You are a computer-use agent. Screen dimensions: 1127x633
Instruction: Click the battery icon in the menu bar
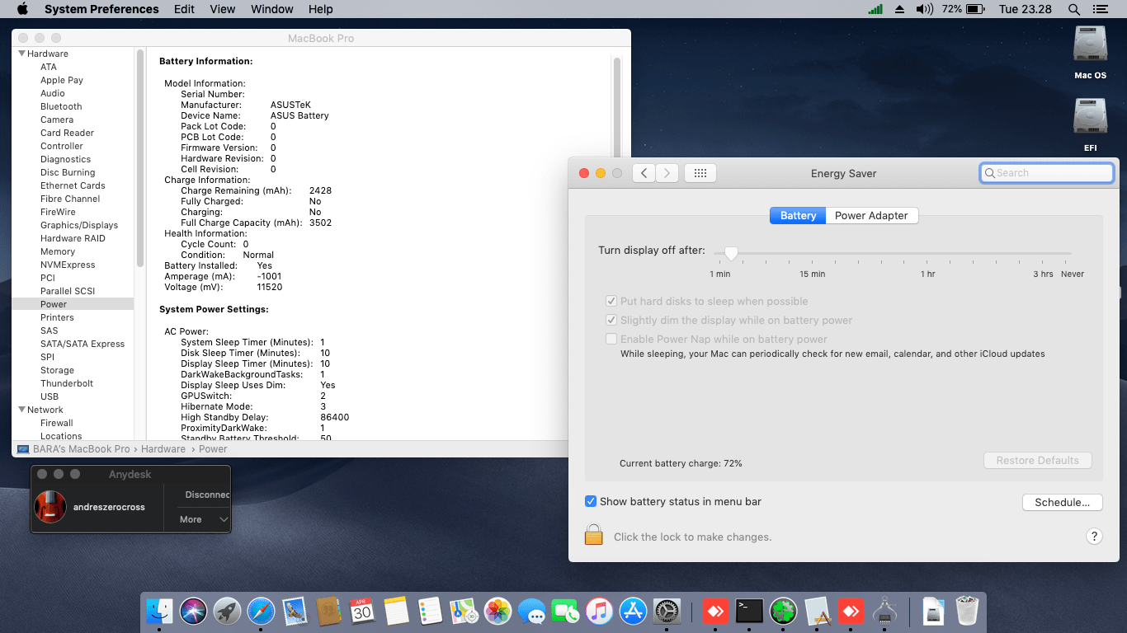pyautogui.click(x=973, y=9)
